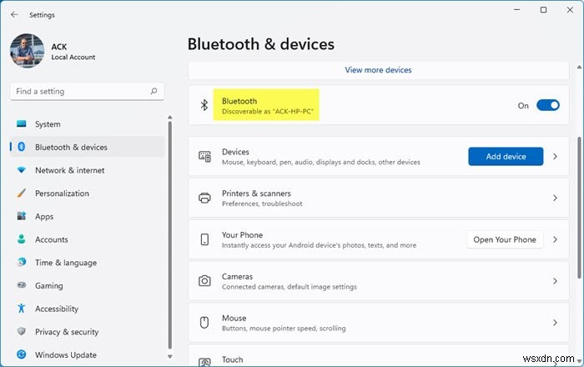Click the System monitor icon
Viewport: 584px width, 367px height.
[x=22, y=123]
